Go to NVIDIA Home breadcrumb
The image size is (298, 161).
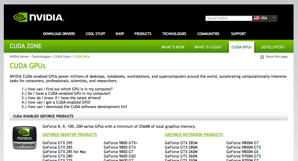19,57
